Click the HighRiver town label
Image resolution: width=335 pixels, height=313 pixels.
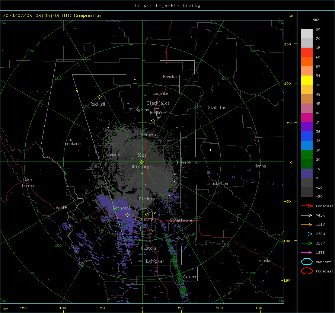click(x=154, y=261)
